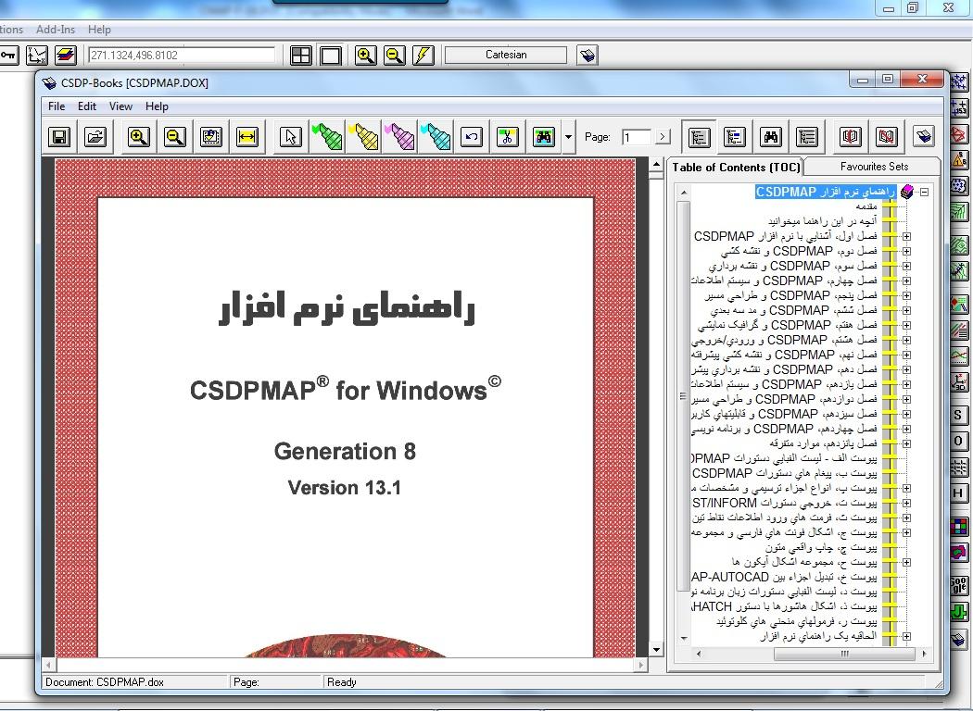Click the Fit Width arrows icon
973x711 pixels.
(247, 137)
